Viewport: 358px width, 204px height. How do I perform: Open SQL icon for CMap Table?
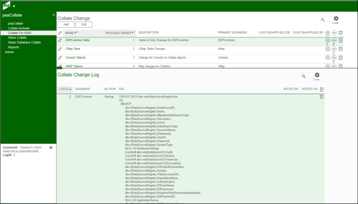click(x=334, y=49)
